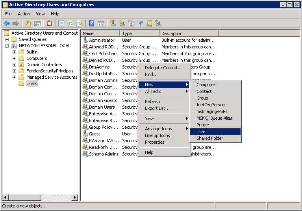Choose Printer from the New submenu
This screenshot has height=211, width=302.
pos(215,125)
